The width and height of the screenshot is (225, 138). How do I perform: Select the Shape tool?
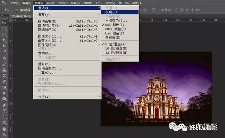(4, 123)
